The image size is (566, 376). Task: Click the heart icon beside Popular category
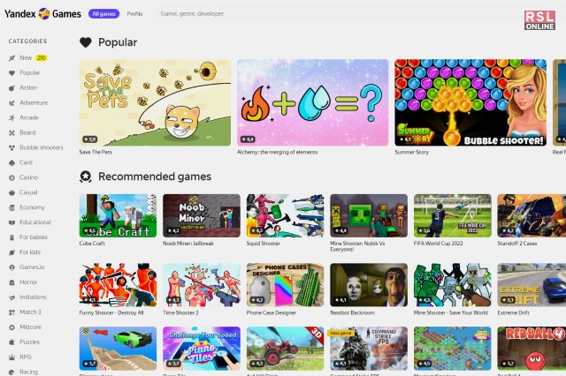tap(11, 73)
